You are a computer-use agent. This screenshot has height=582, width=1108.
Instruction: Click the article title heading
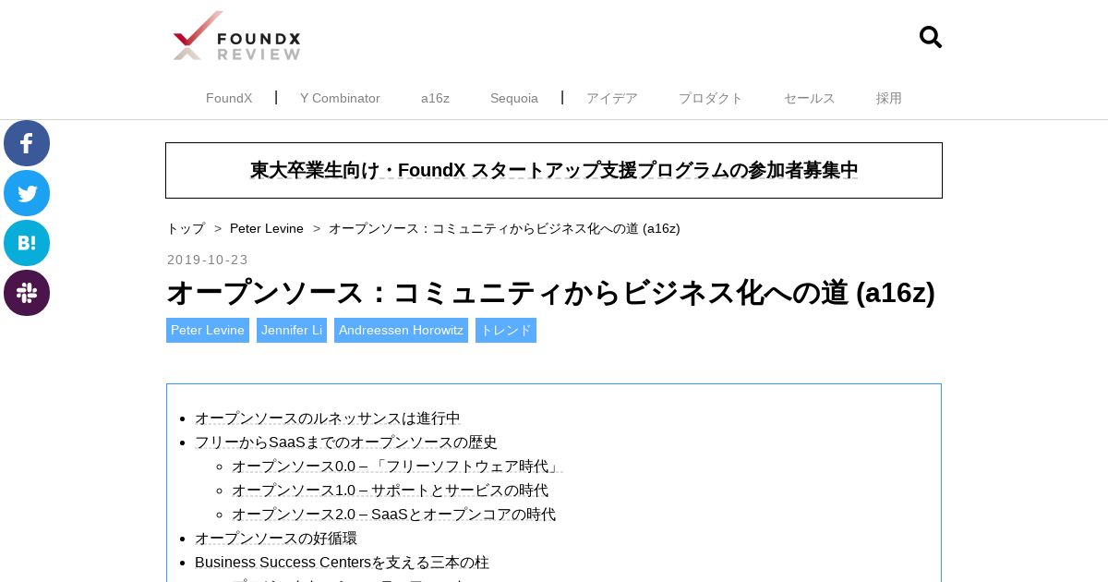tap(551, 293)
